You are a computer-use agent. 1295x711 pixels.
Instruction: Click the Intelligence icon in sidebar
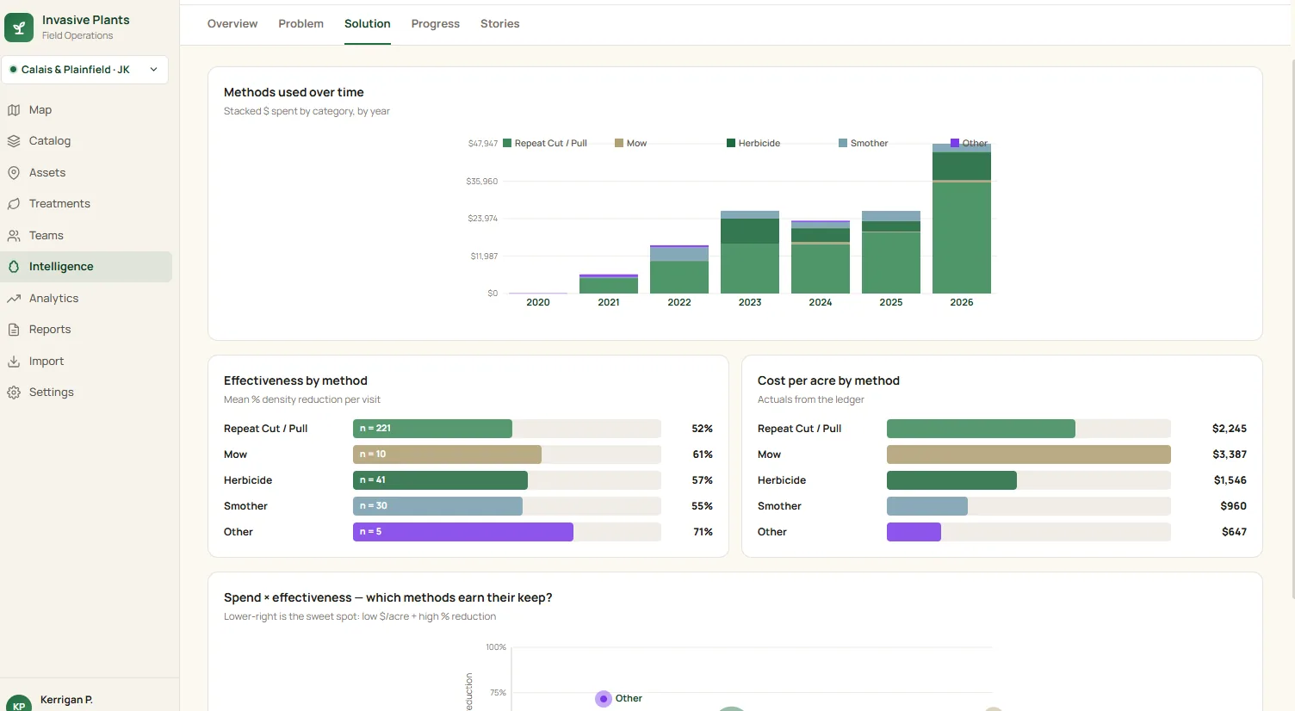pyautogui.click(x=14, y=267)
